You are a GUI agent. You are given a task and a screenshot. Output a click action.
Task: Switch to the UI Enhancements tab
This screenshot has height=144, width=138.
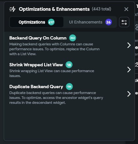click(x=90, y=22)
